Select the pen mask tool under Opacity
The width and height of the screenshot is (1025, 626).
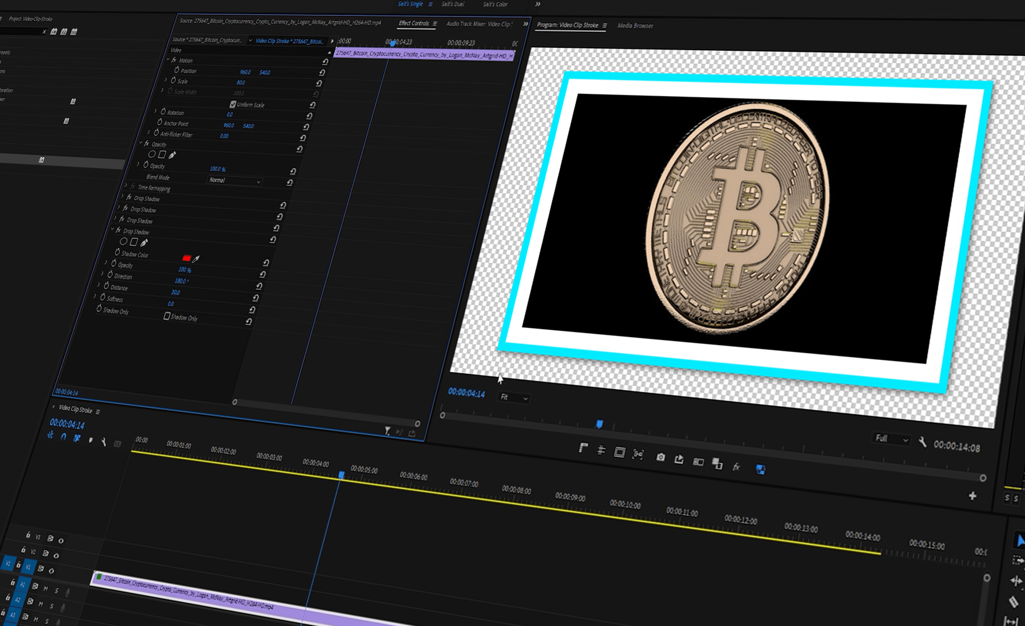tap(173, 155)
